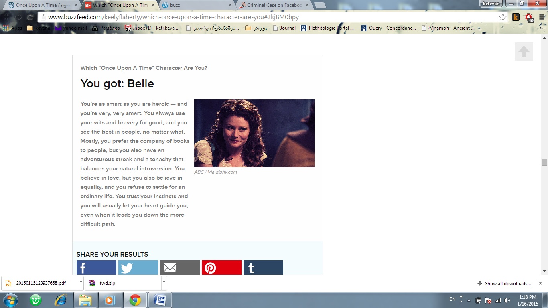Open Windows Media Player from the taskbar
Screen dimensions: 548x308
110,300
